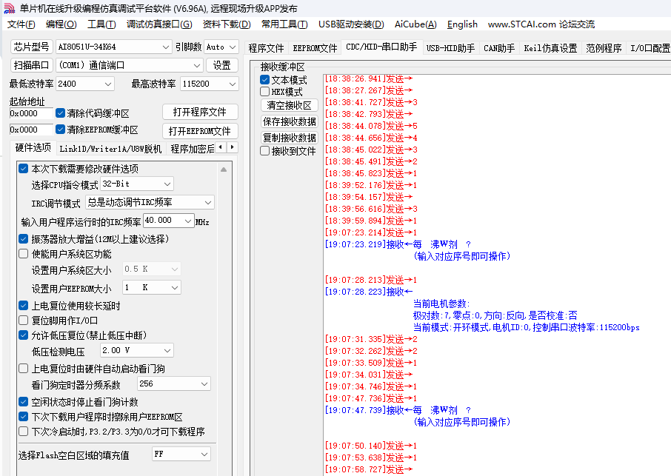
Task: Enable 复位脚用作I/O口 option
Action: (24, 321)
